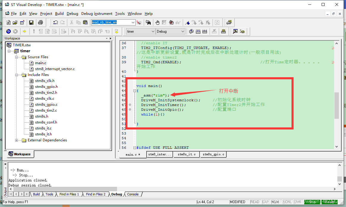Collapse the #ifdef USE_FULL_ASSERT fold
346x207 pixels.
click(135, 148)
